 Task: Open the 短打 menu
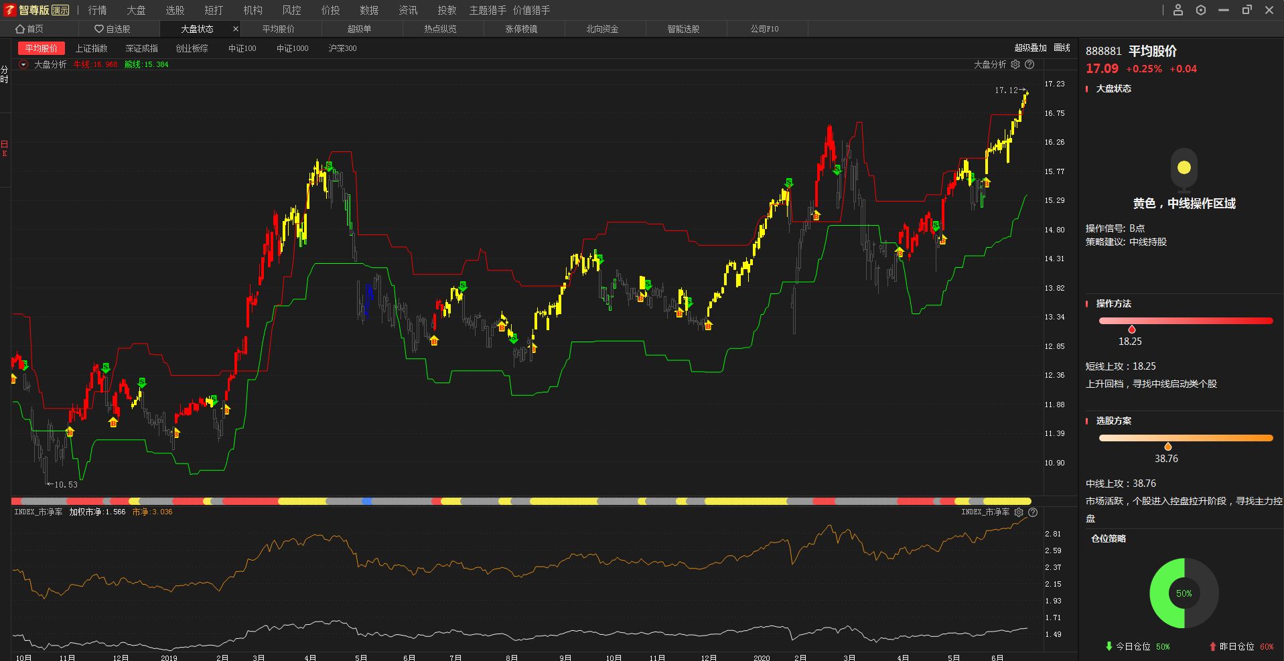tap(214, 10)
